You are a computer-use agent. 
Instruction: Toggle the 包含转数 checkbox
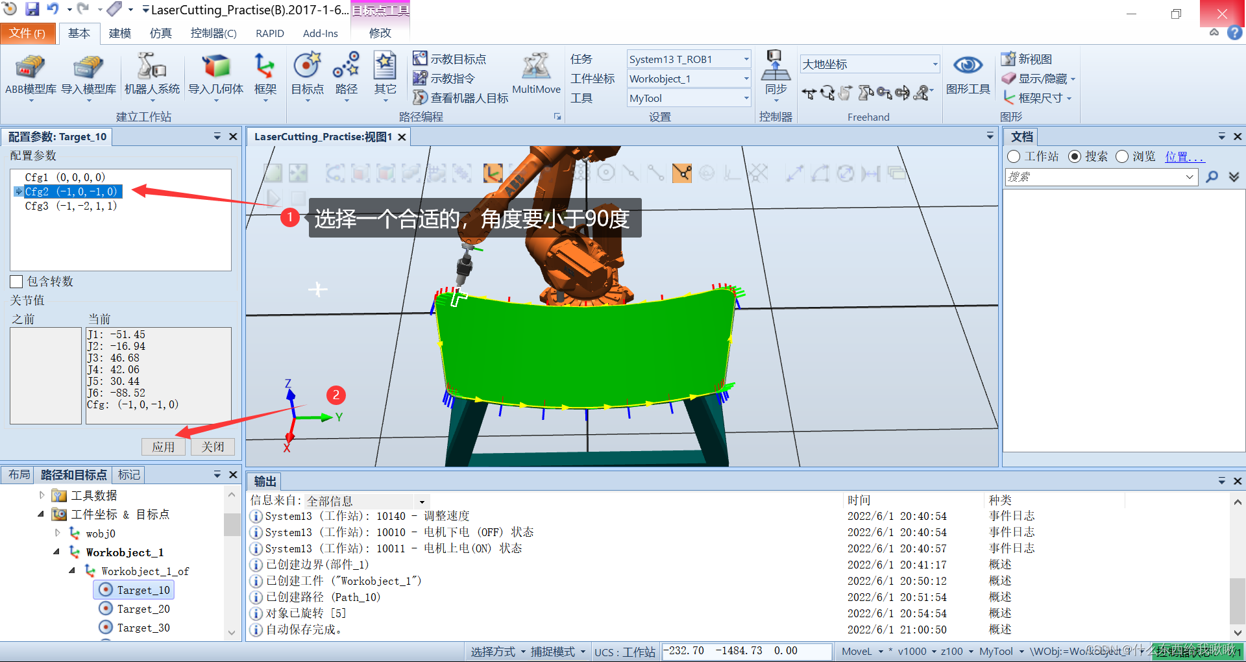pyautogui.click(x=17, y=282)
